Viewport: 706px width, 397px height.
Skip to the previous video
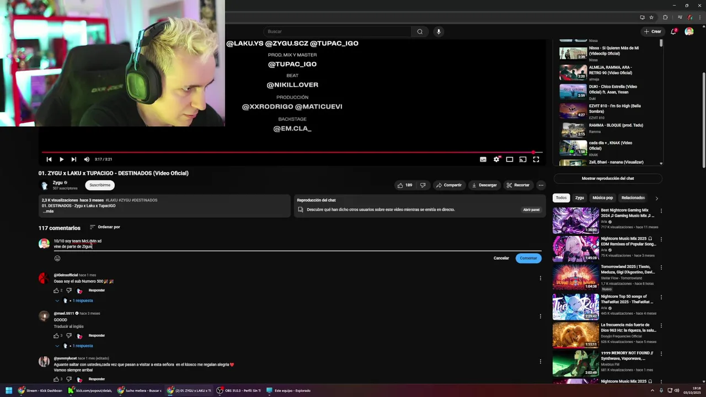tap(49, 159)
